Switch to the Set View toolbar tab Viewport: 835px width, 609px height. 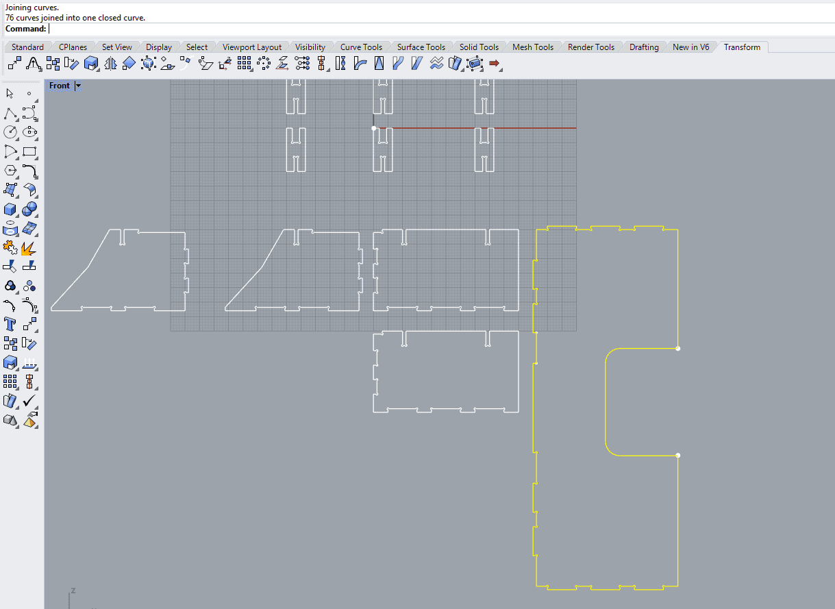coord(116,47)
